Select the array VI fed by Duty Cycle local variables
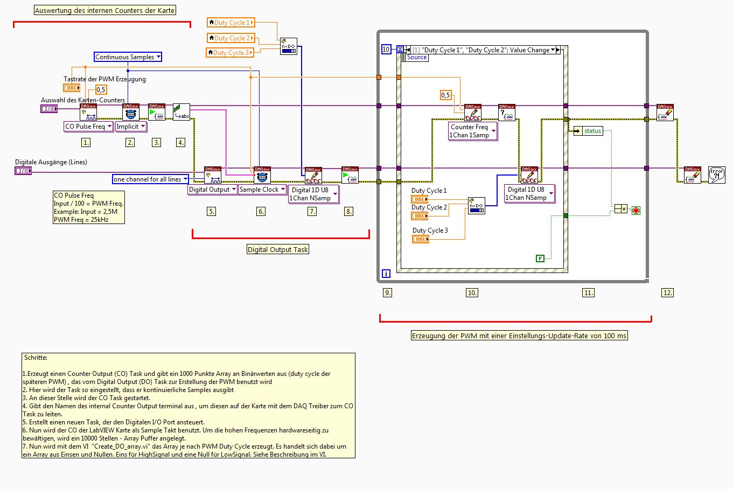733x489 pixels. pyautogui.click(x=289, y=46)
